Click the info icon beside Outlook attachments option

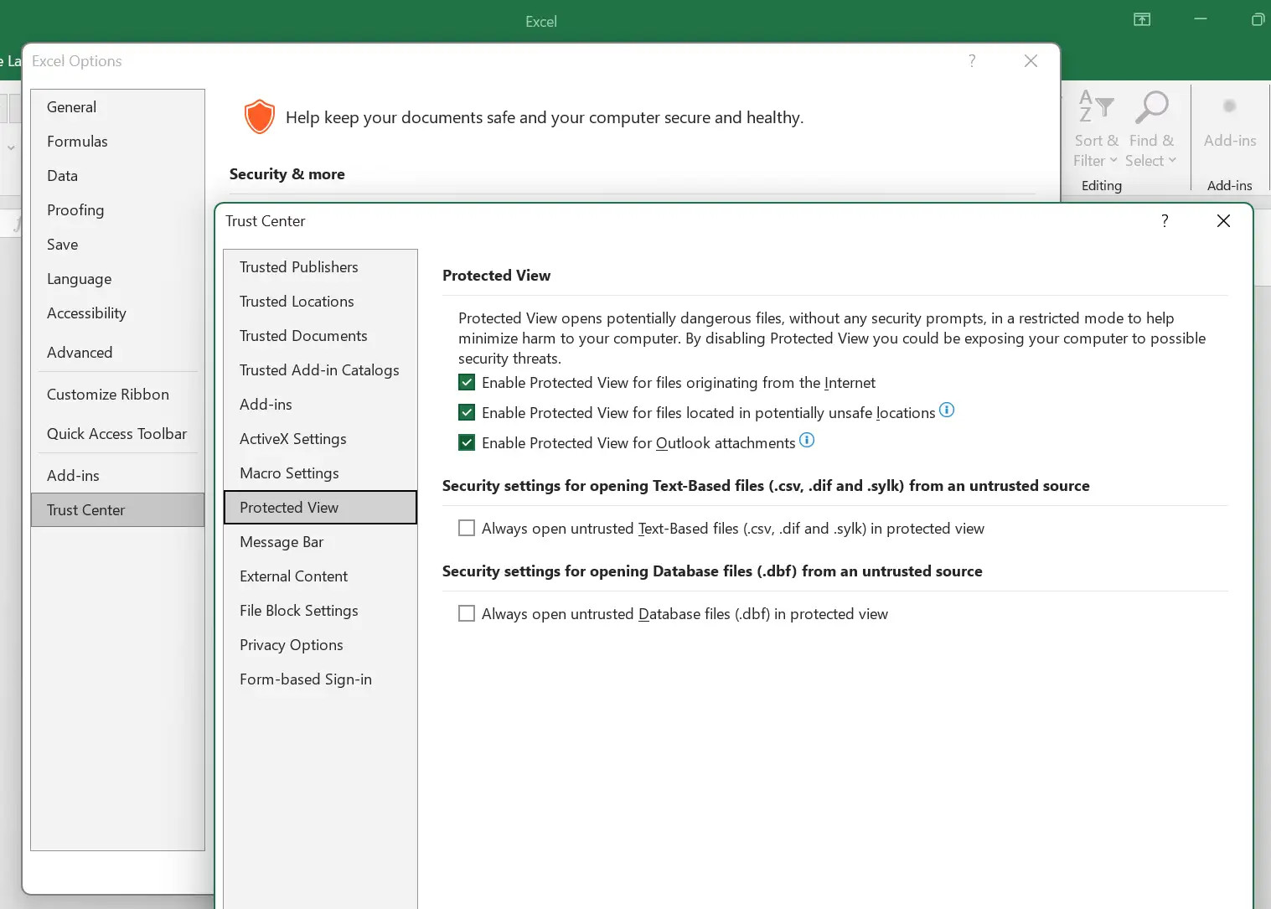807,440
